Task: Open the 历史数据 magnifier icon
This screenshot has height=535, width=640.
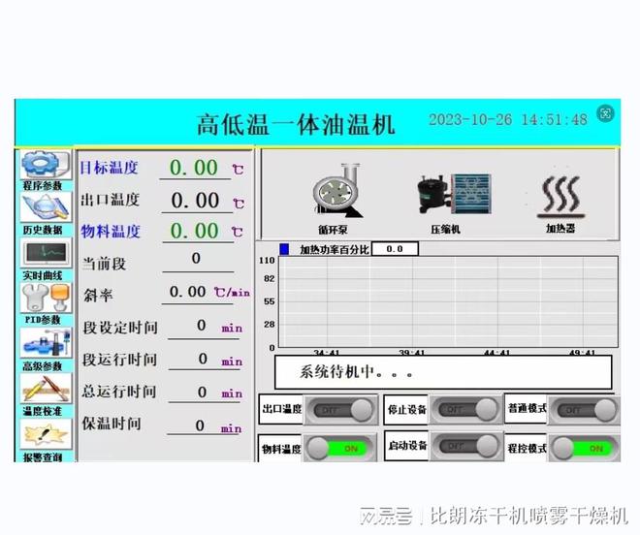Action: 46,208
